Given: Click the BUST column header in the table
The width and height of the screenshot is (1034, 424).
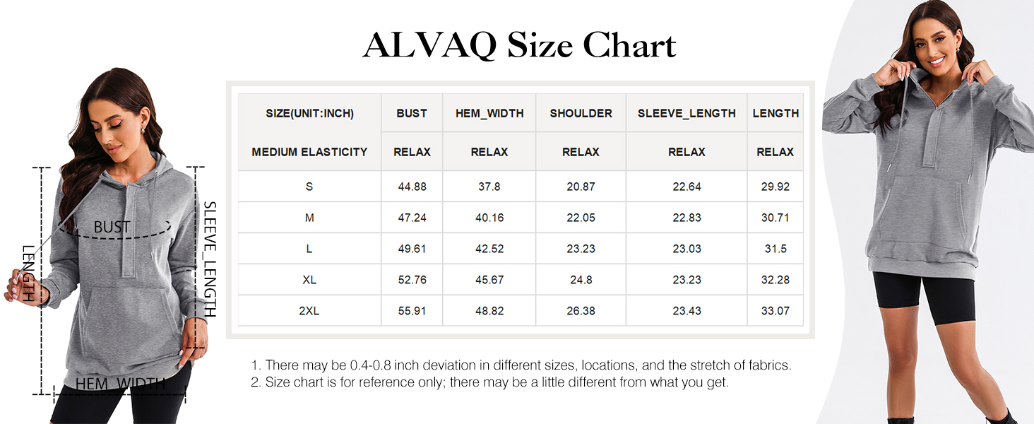Looking at the screenshot, I should point(412,113).
